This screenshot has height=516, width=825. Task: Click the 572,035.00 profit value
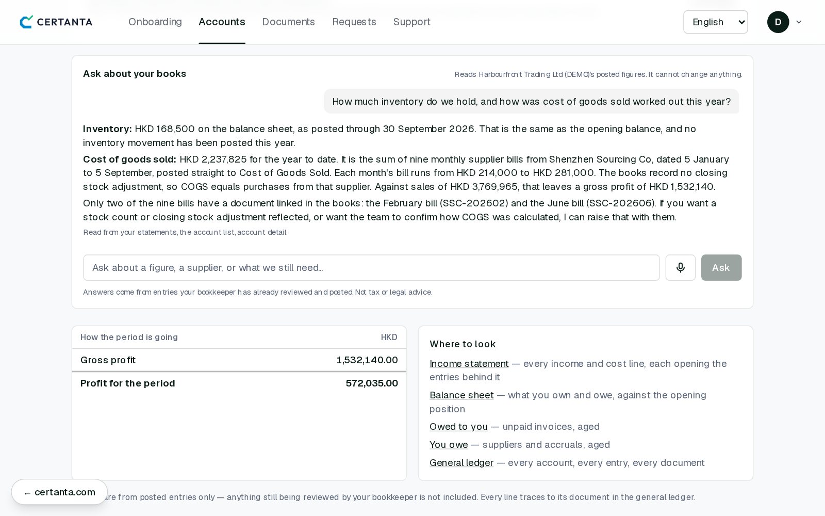pos(372,383)
